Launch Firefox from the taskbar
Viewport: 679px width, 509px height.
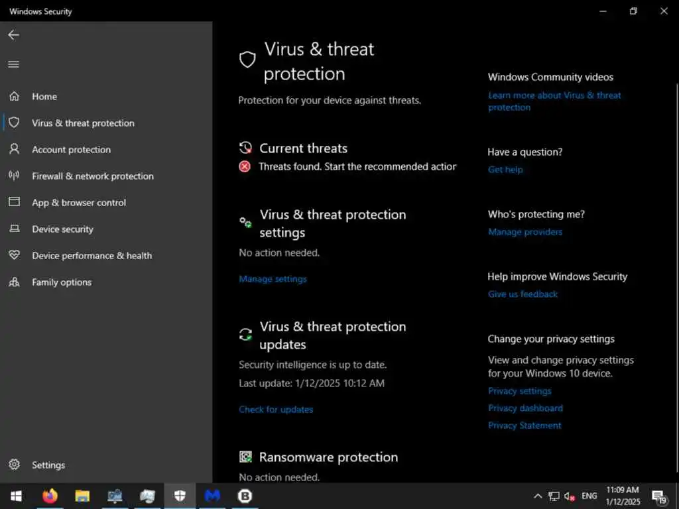click(50, 496)
